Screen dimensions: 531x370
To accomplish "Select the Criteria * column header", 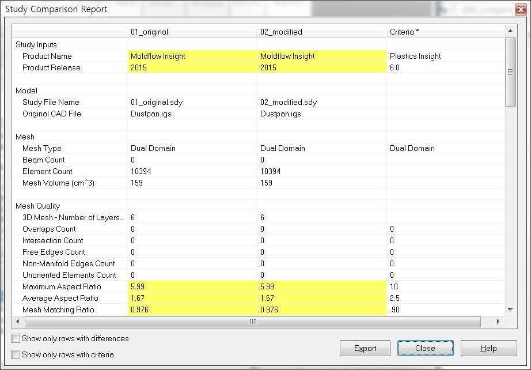I will click(446, 32).
